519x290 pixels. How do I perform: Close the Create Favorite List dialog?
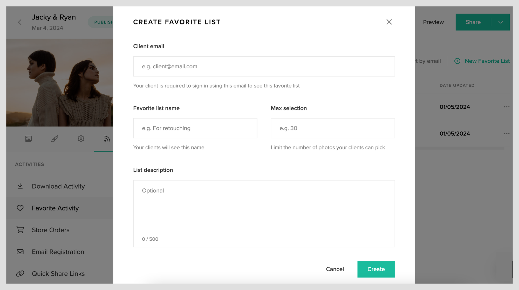389,22
